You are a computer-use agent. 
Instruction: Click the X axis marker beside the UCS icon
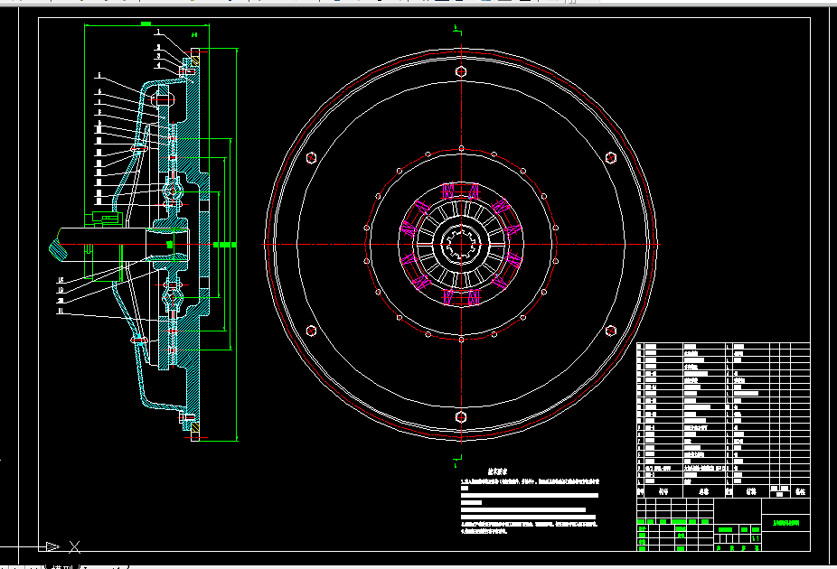74,546
